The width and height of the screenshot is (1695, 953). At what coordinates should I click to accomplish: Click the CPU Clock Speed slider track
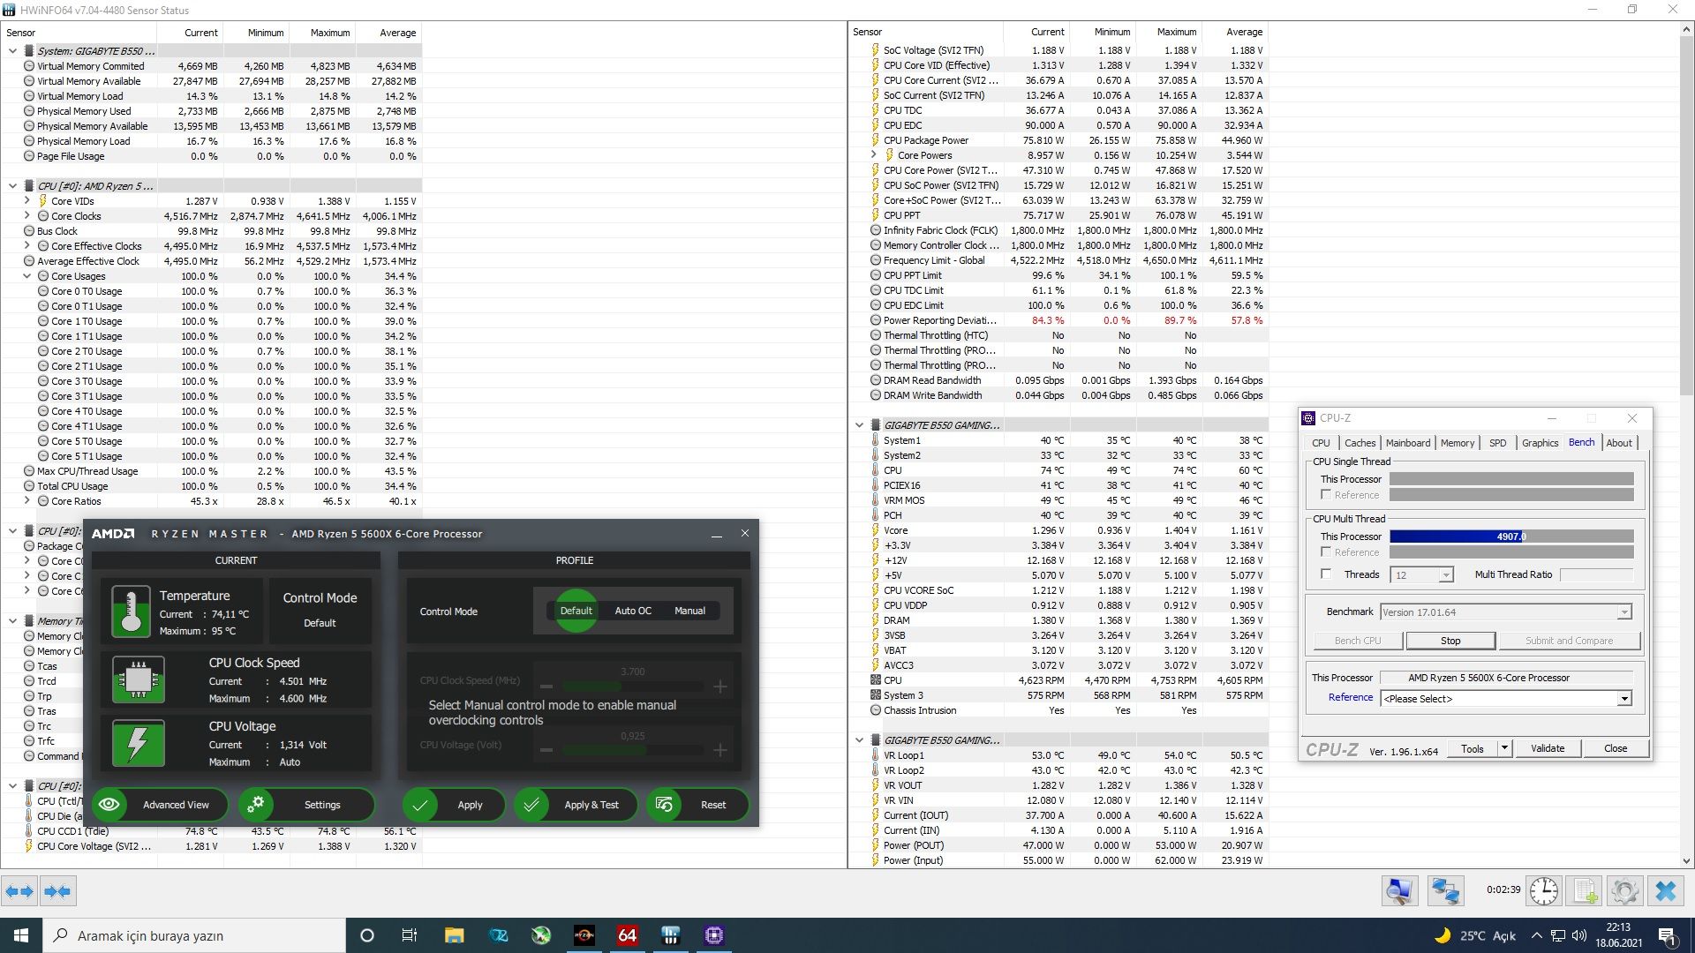pos(632,686)
